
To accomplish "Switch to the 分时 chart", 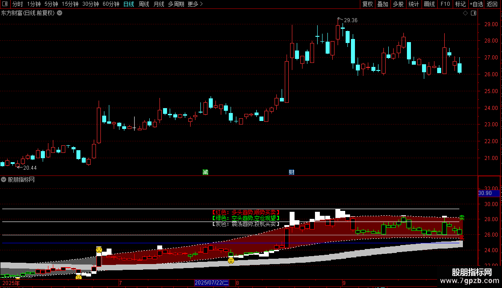I will [17, 4].
